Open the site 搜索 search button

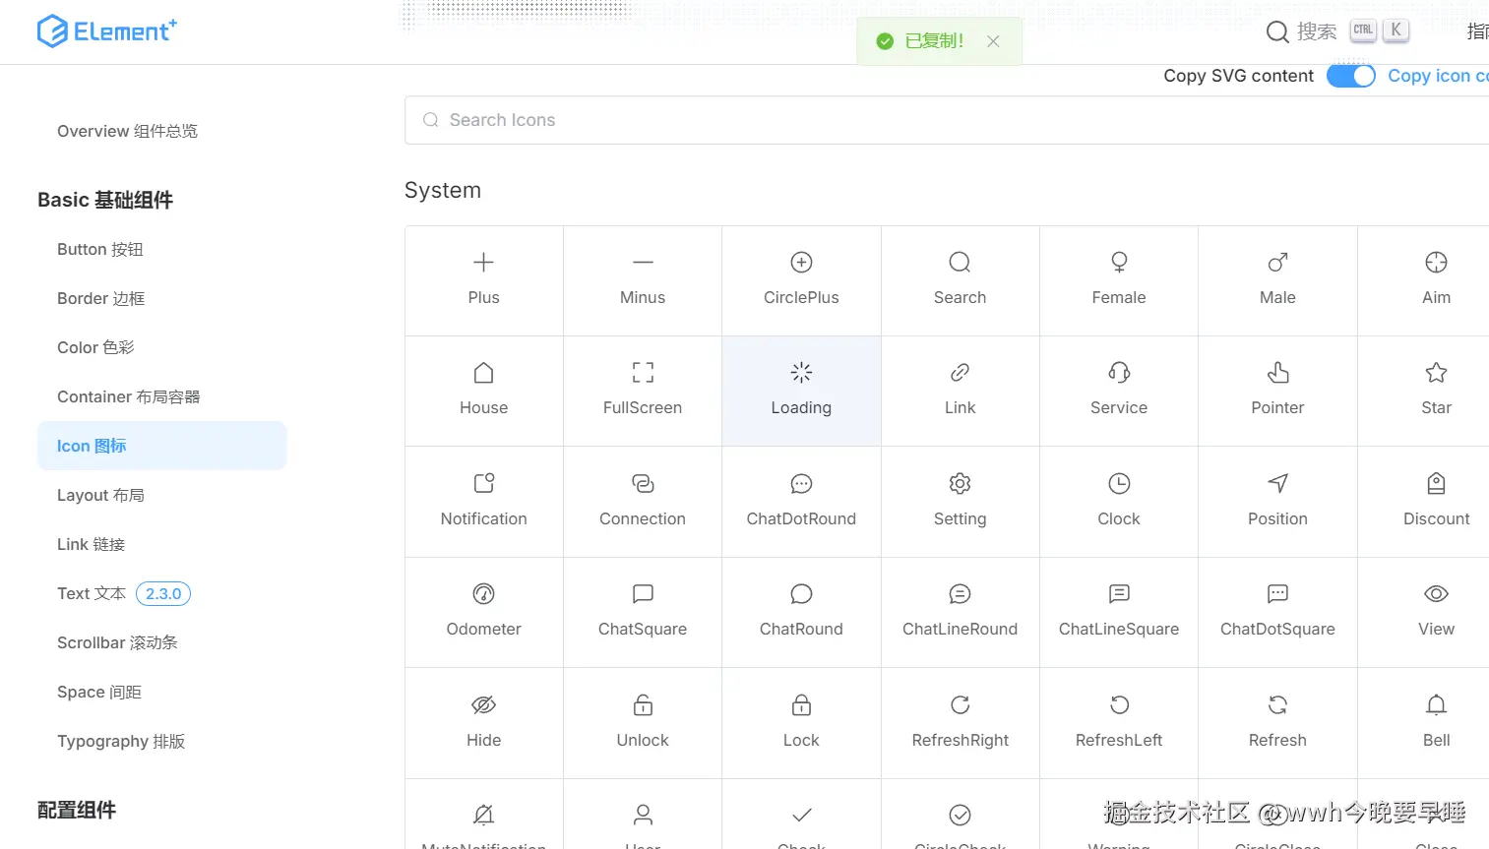coord(1336,31)
